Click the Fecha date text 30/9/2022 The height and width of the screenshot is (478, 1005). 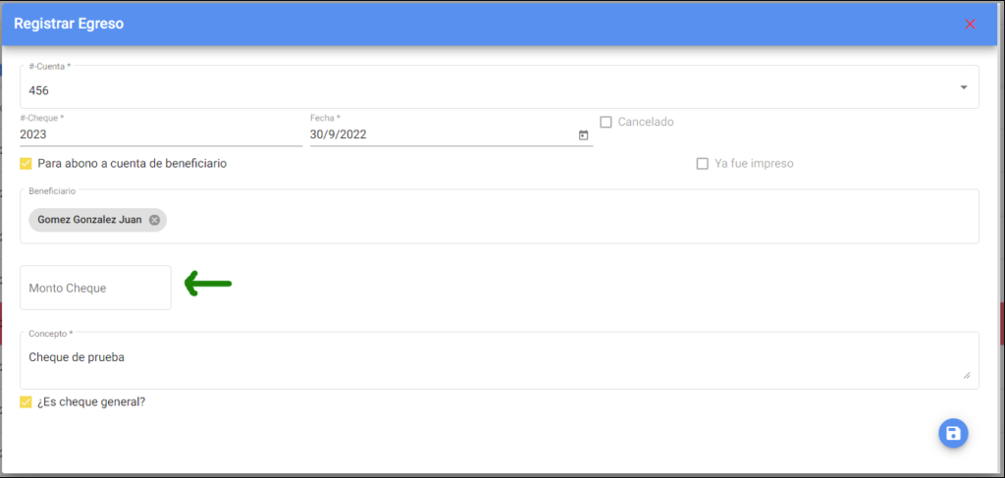point(339,134)
